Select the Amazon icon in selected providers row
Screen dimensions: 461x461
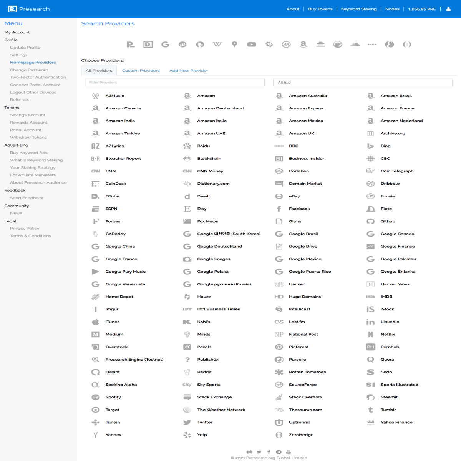(x=303, y=45)
